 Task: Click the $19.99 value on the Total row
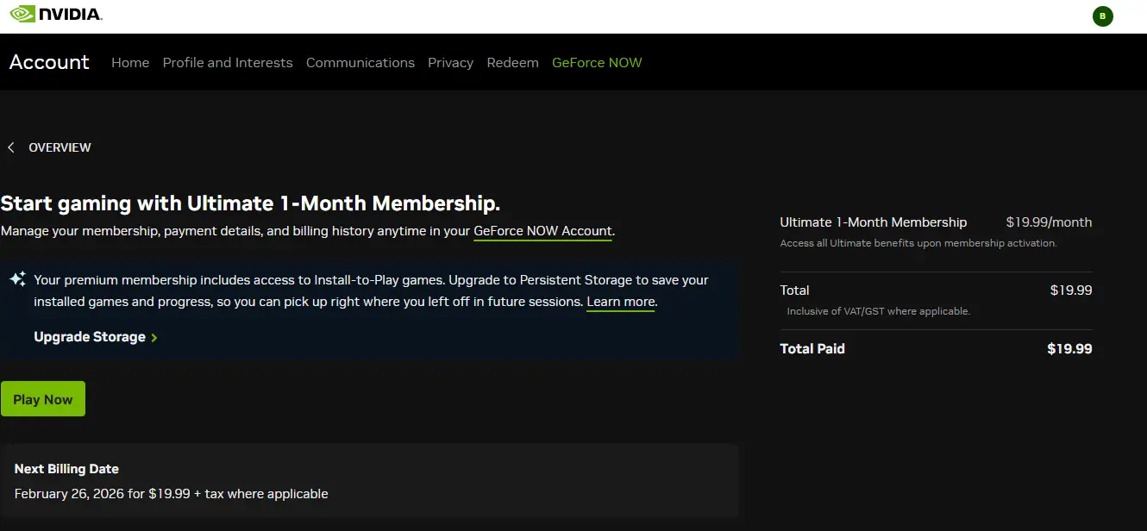click(x=1071, y=290)
